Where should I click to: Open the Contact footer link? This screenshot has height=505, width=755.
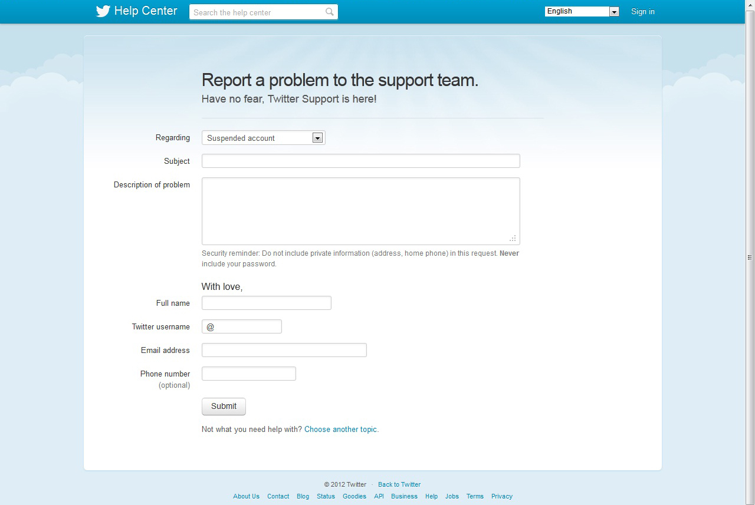click(278, 496)
